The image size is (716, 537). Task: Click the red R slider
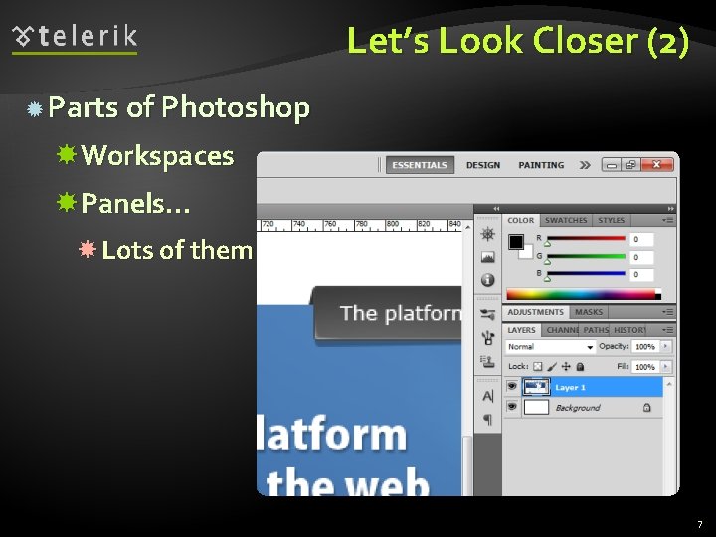pyautogui.click(x=587, y=238)
